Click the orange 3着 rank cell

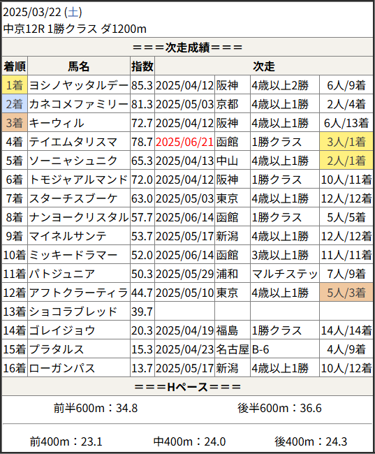coord(15,123)
